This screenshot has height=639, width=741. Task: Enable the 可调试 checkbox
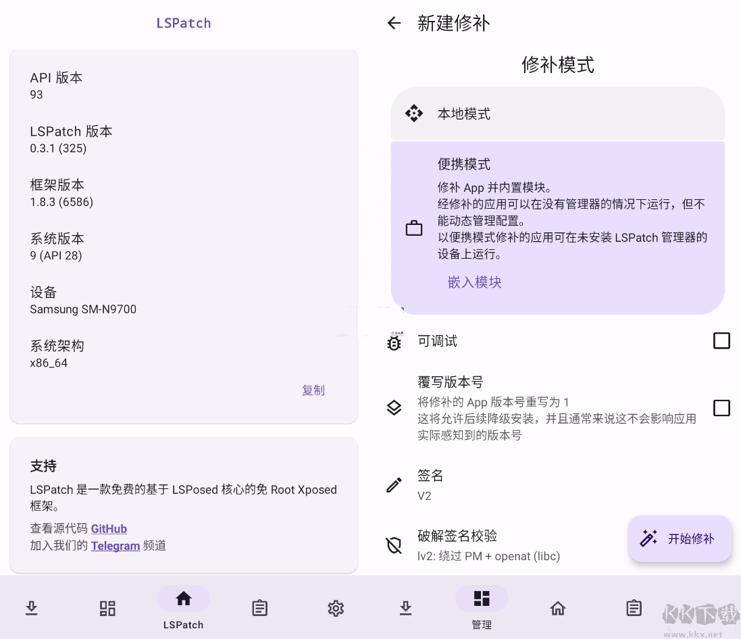pyautogui.click(x=721, y=340)
